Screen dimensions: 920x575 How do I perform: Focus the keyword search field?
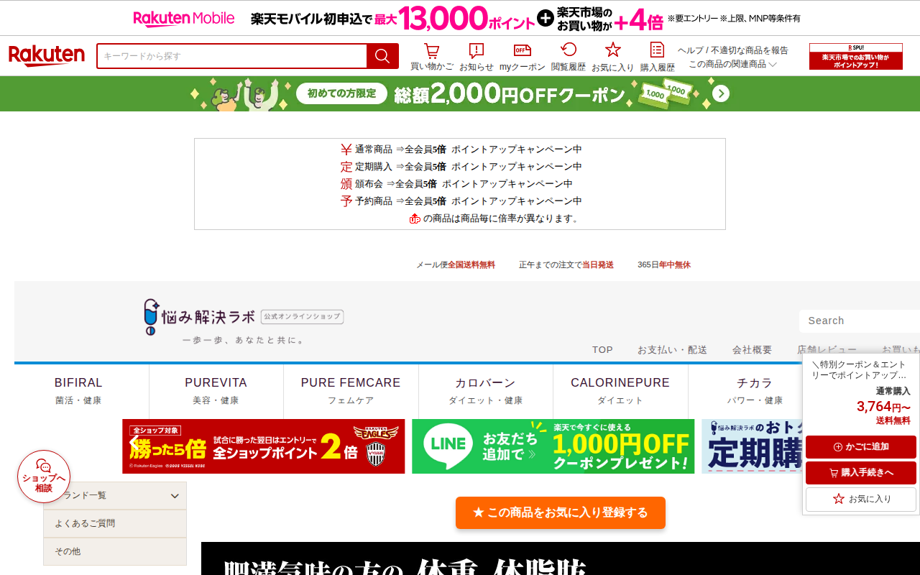(232, 56)
